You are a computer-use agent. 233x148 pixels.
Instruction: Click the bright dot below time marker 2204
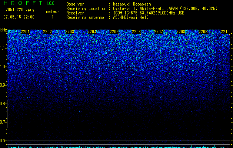[x=79, y=111]
